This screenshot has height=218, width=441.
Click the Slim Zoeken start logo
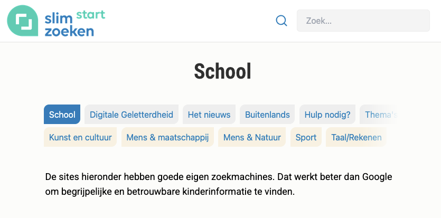57,21
